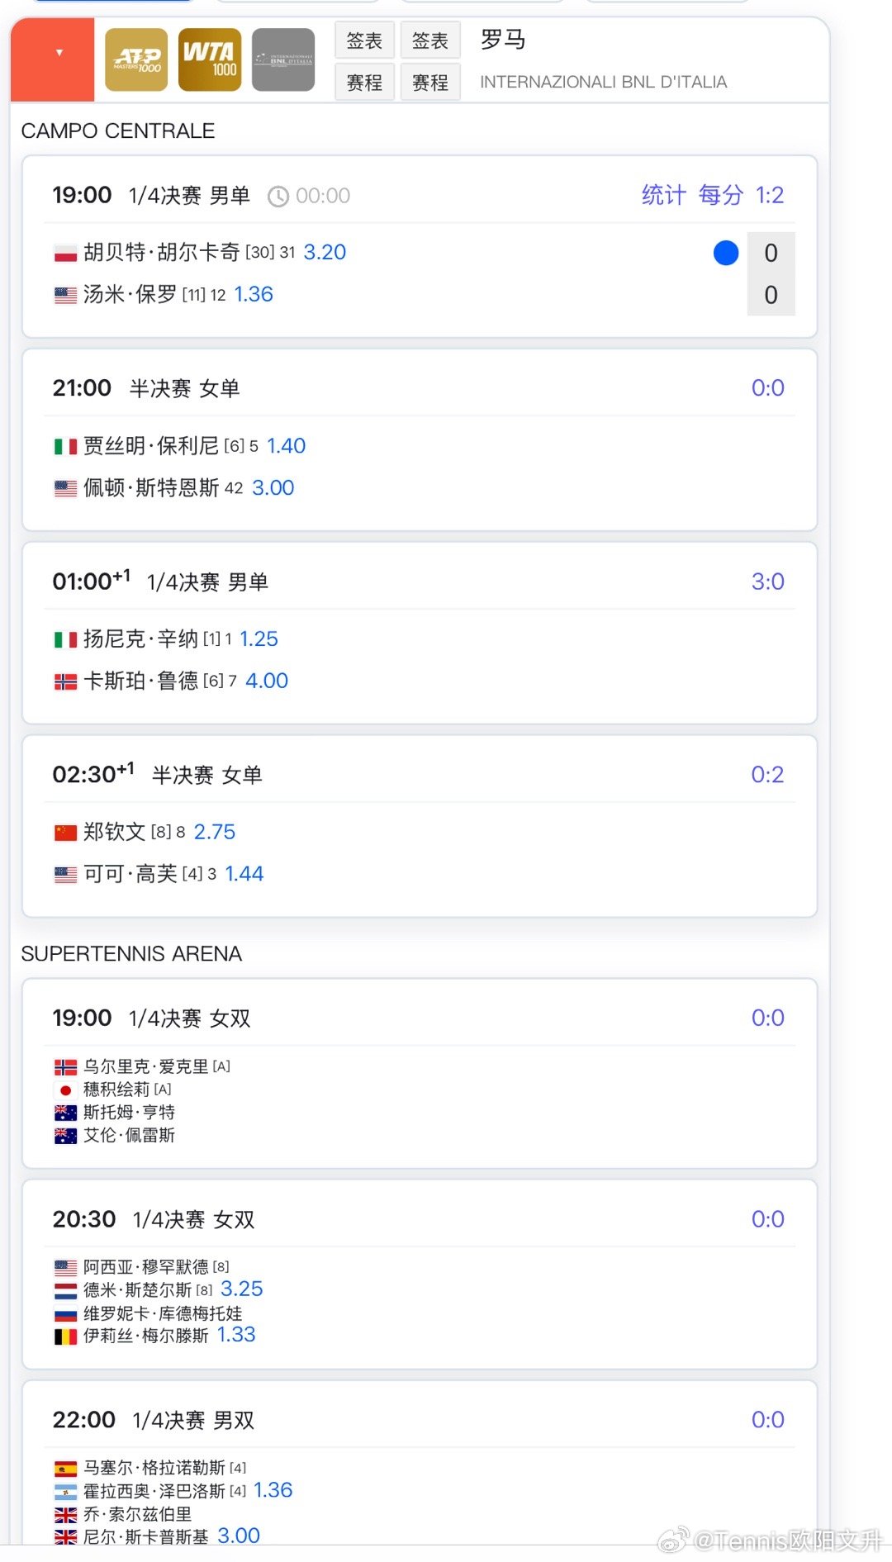Open the 21:00 保利尼 vs 斯特恩斯 match card

click(x=420, y=440)
